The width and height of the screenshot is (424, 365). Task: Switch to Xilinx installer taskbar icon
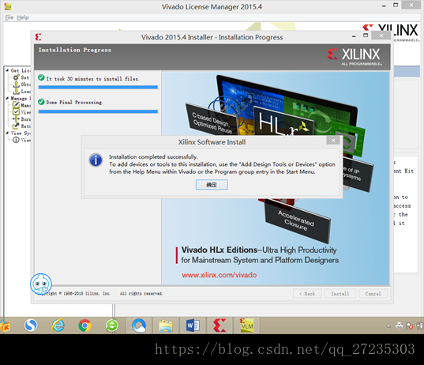coord(220,325)
